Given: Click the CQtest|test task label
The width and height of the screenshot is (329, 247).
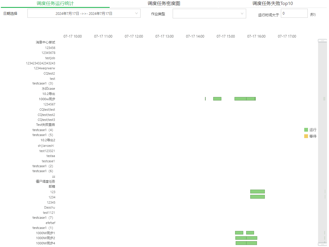Looking at the screenshot, I should pos(47,110).
